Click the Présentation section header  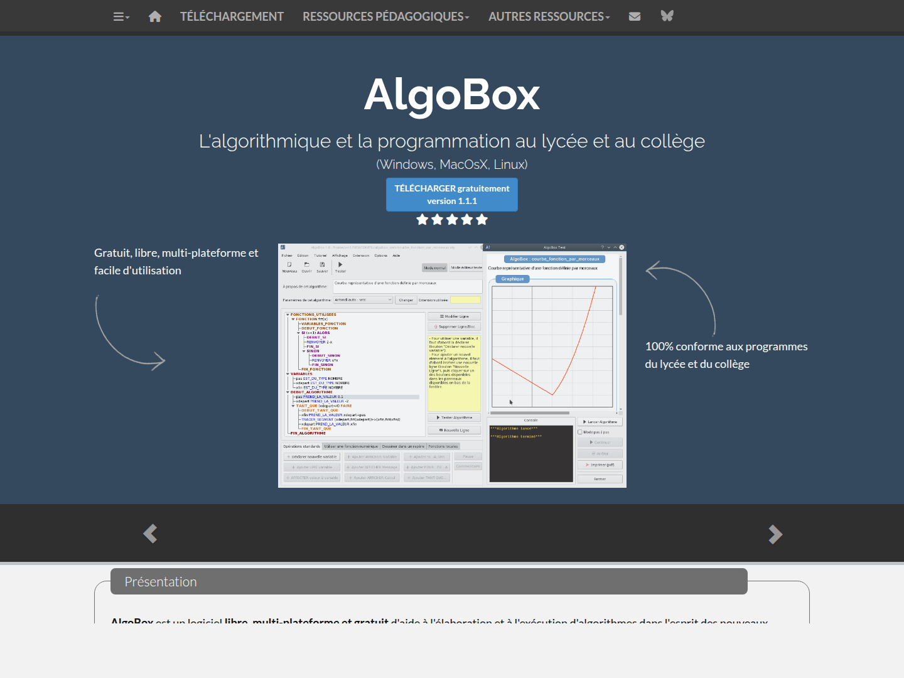tap(429, 581)
